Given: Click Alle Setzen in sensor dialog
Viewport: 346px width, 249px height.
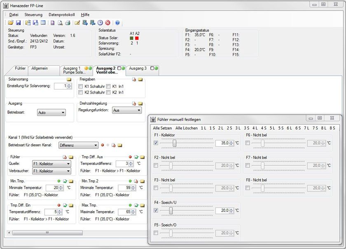Looking at the screenshot, I should coord(162,128).
